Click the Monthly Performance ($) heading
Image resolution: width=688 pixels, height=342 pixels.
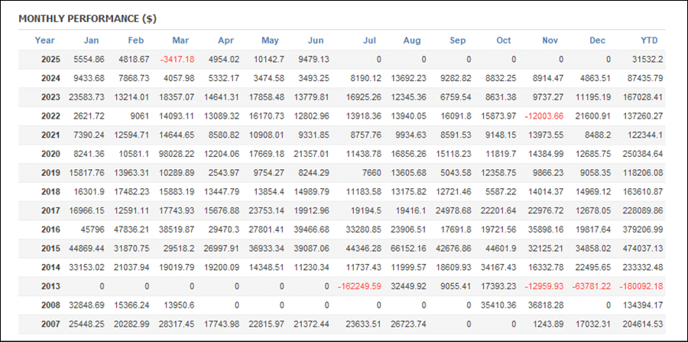[x=88, y=19]
